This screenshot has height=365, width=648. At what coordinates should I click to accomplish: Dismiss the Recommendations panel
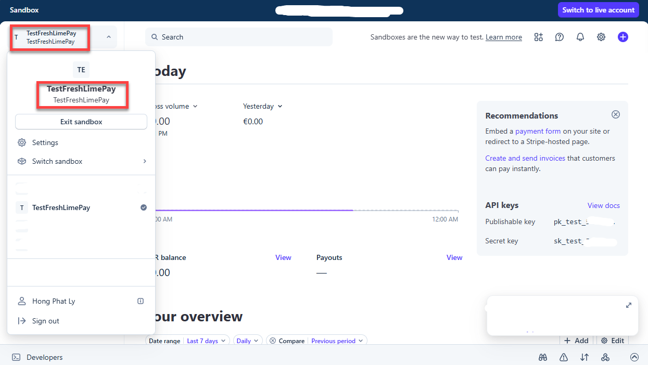click(x=616, y=114)
